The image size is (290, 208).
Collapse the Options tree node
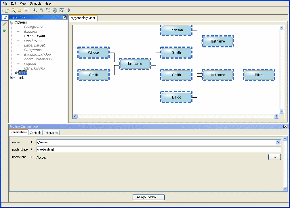click(12, 22)
